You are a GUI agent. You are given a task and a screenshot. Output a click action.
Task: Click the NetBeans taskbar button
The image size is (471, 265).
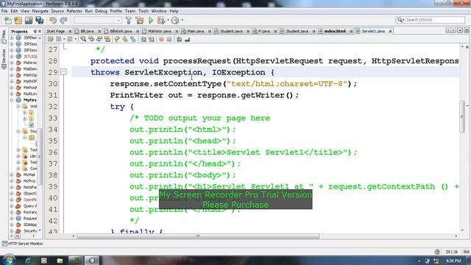coord(91,261)
